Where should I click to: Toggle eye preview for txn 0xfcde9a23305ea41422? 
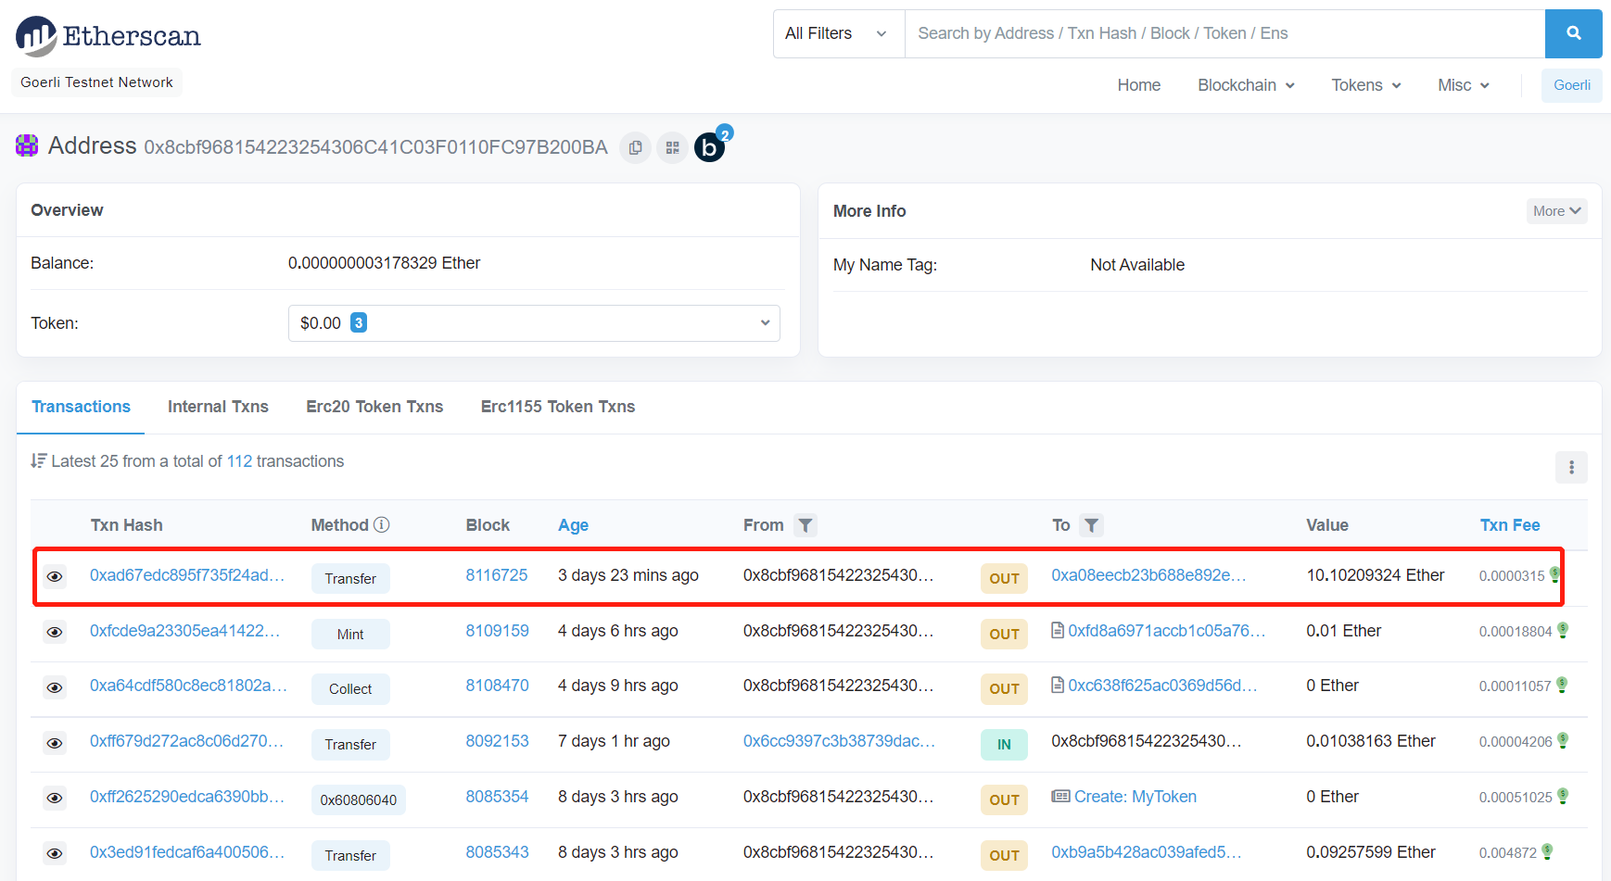pos(55,632)
